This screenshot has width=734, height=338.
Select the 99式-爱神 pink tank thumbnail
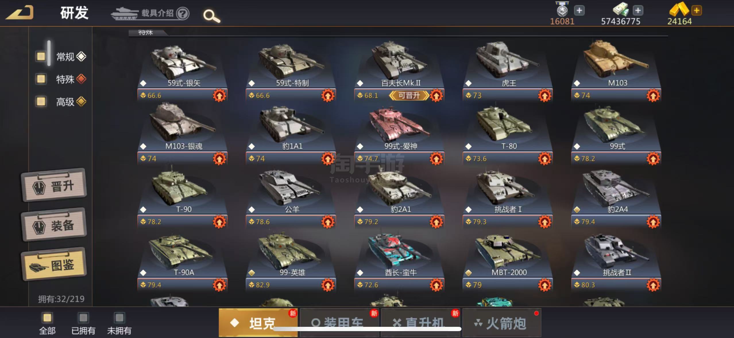pos(400,124)
